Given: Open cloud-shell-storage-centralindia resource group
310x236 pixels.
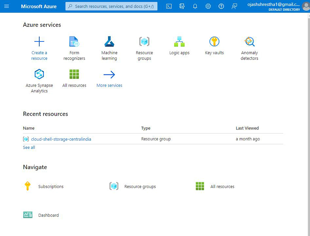Looking at the screenshot, I should click(x=61, y=139).
